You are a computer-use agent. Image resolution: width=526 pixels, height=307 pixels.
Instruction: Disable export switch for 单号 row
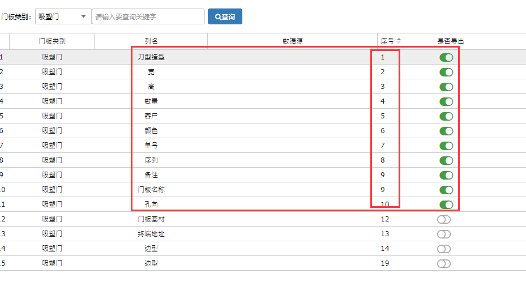pyautogui.click(x=446, y=146)
